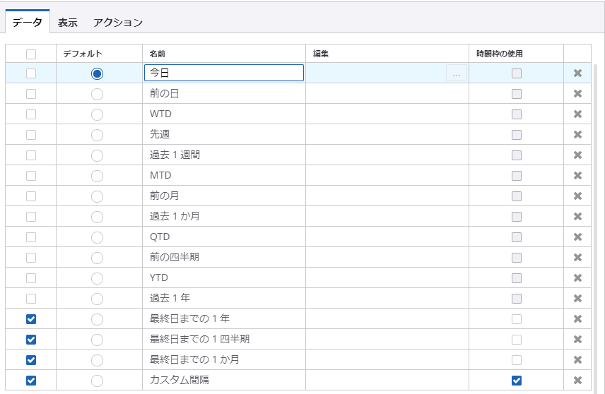Delete the 先週 row via X icon

pos(577,135)
